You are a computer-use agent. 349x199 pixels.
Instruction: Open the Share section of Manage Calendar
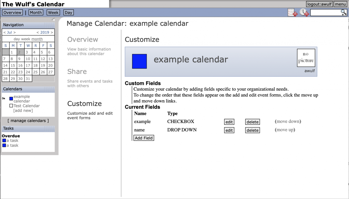(77, 72)
